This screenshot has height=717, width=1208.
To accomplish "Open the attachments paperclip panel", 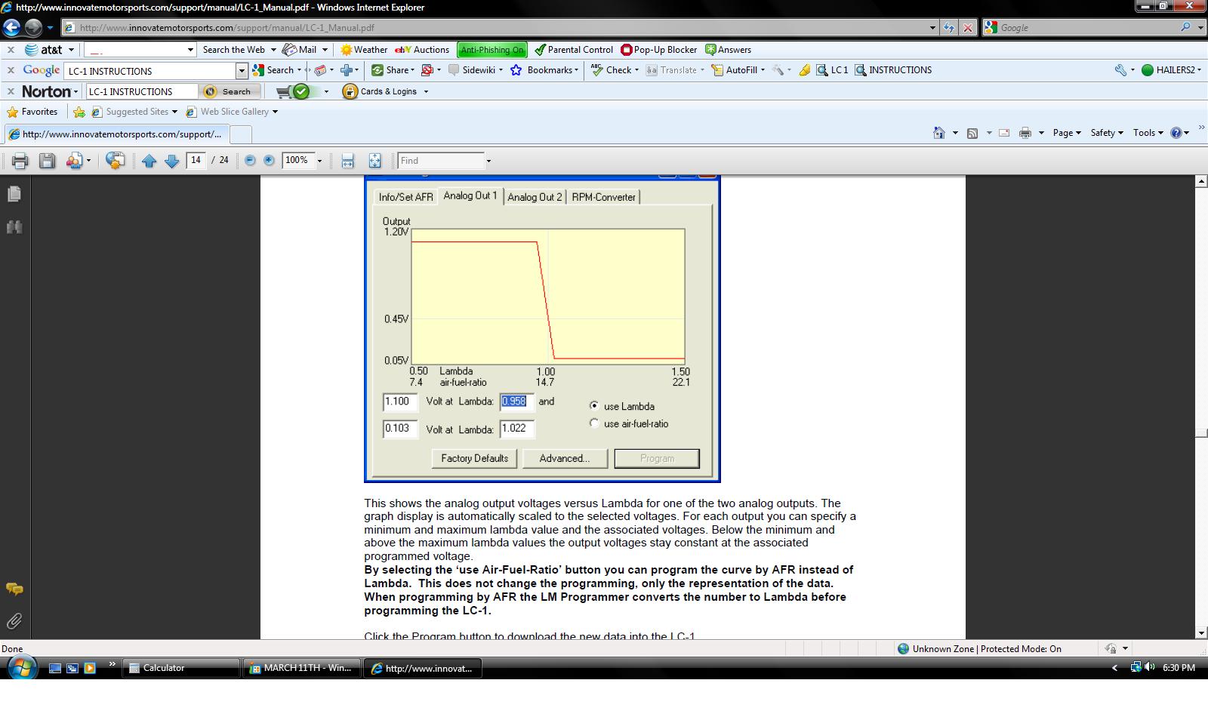I will click(14, 621).
